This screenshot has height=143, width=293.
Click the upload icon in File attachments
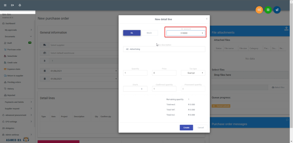pyautogui.click(x=286, y=29)
